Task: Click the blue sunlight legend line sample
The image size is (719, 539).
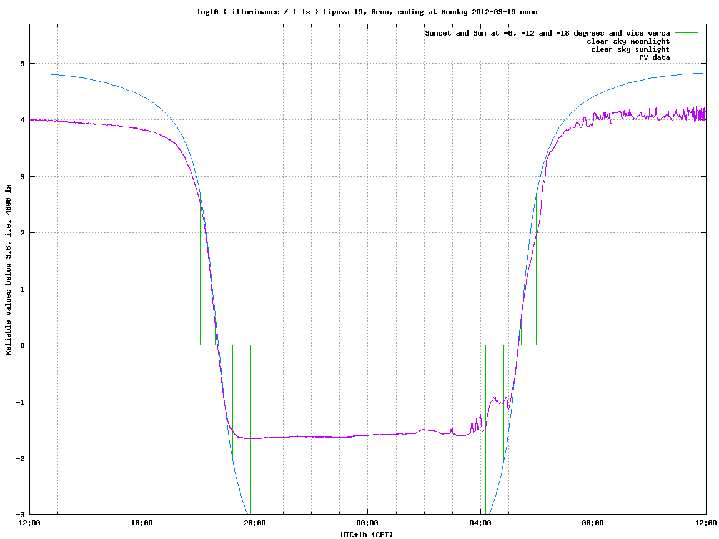Action: 686,49
